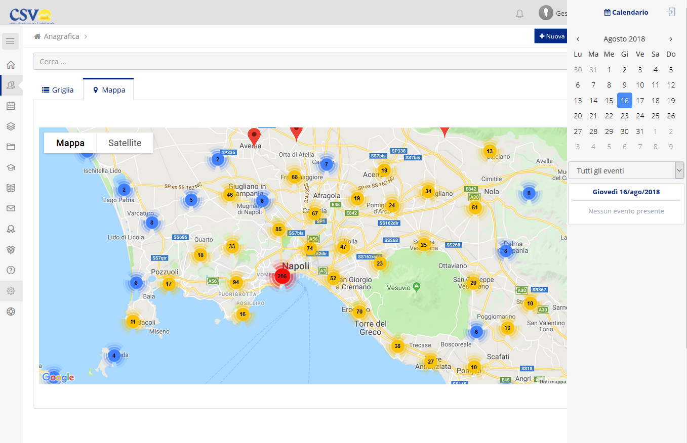Open the lifebuoy support icon in sidebar

point(11,311)
